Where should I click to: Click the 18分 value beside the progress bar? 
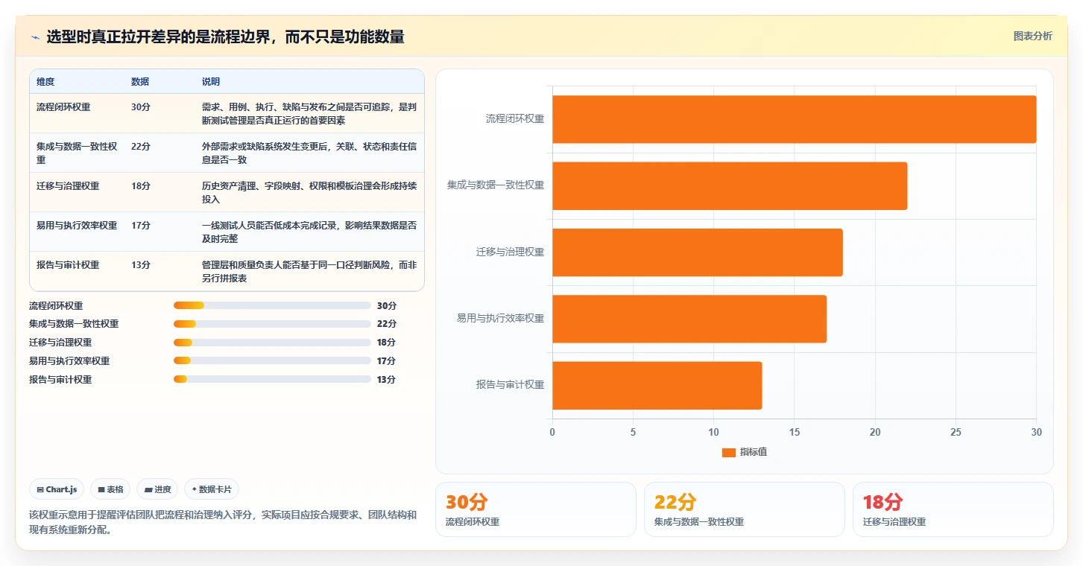coord(387,343)
